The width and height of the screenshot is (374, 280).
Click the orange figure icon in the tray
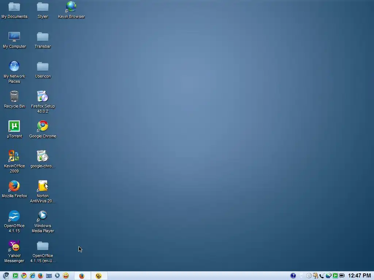point(315,276)
